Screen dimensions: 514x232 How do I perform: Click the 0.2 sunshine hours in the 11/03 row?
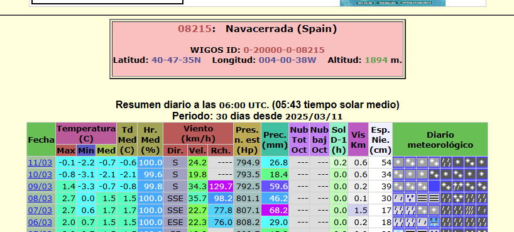click(339, 162)
